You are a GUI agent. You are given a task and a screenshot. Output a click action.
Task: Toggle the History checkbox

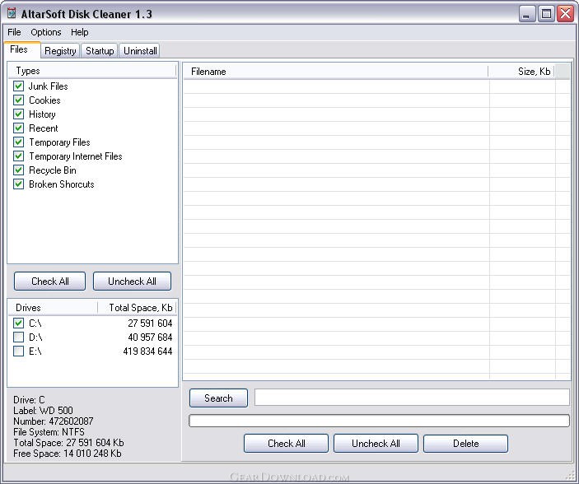(x=18, y=114)
